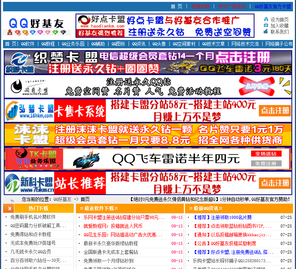Open 几毛钱卡永久QQ会员 link
The image size is (296, 269).
tap(31, 252)
